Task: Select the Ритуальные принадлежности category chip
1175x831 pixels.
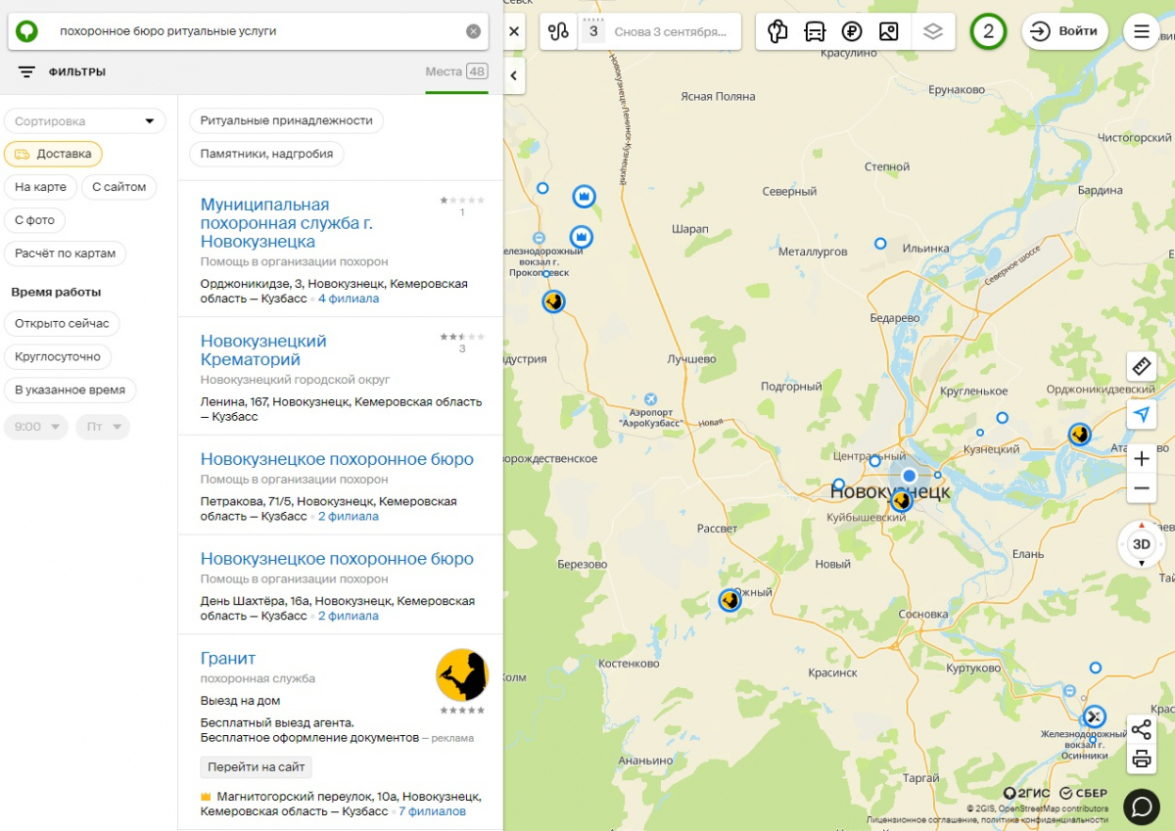Action: coord(287,120)
